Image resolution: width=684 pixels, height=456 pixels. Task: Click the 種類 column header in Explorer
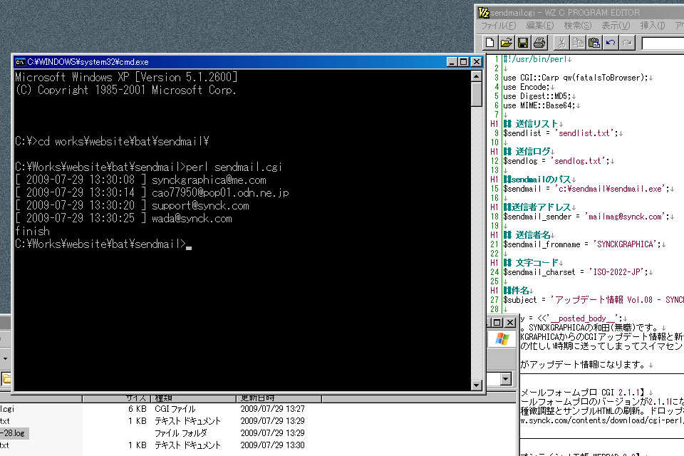tap(193, 398)
